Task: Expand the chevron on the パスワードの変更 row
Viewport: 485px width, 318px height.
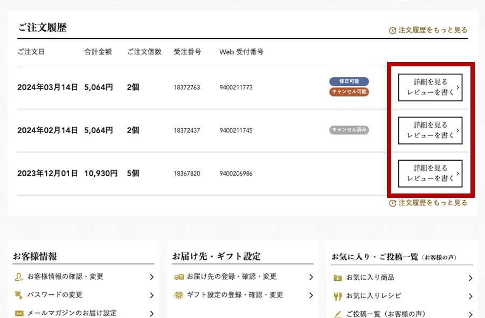Action: pyautogui.click(x=151, y=295)
